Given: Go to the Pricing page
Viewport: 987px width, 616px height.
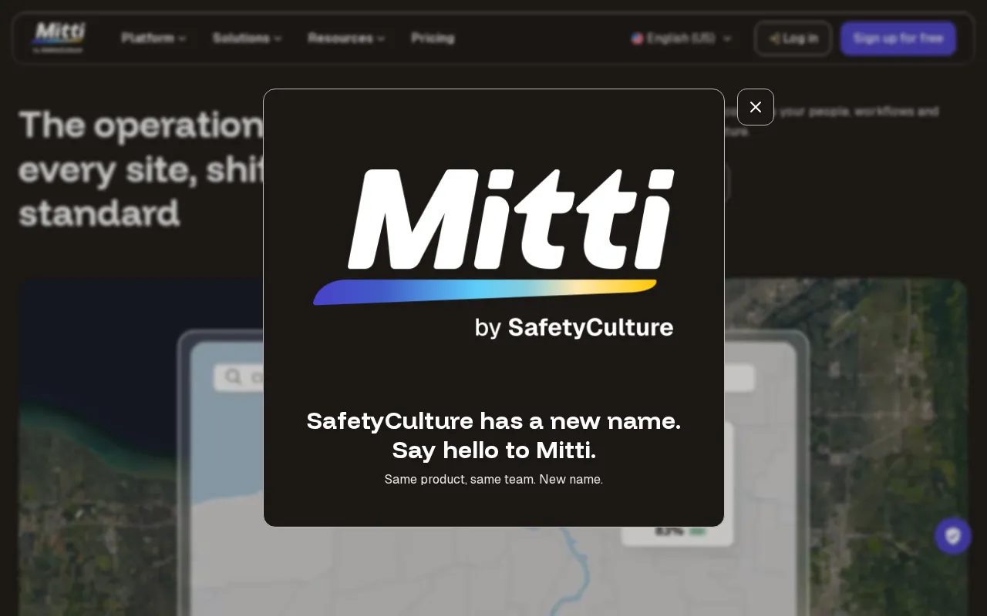Looking at the screenshot, I should (433, 38).
